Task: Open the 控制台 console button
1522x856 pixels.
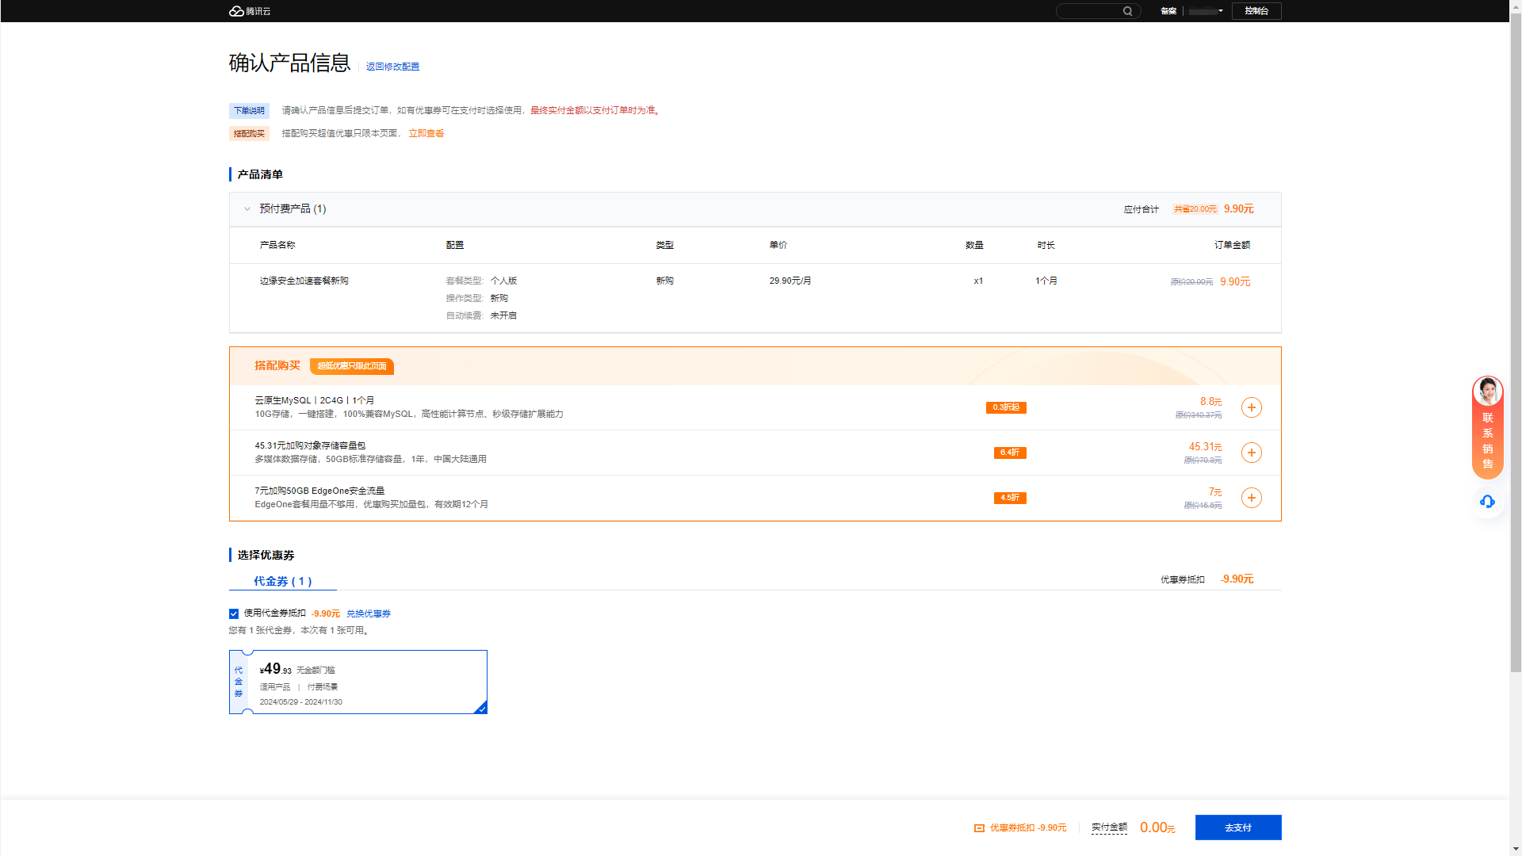Action: coord(1256,11)
